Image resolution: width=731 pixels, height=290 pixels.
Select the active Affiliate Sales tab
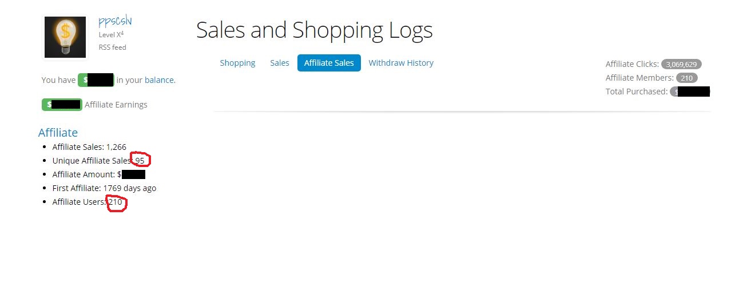pos(329,63)
